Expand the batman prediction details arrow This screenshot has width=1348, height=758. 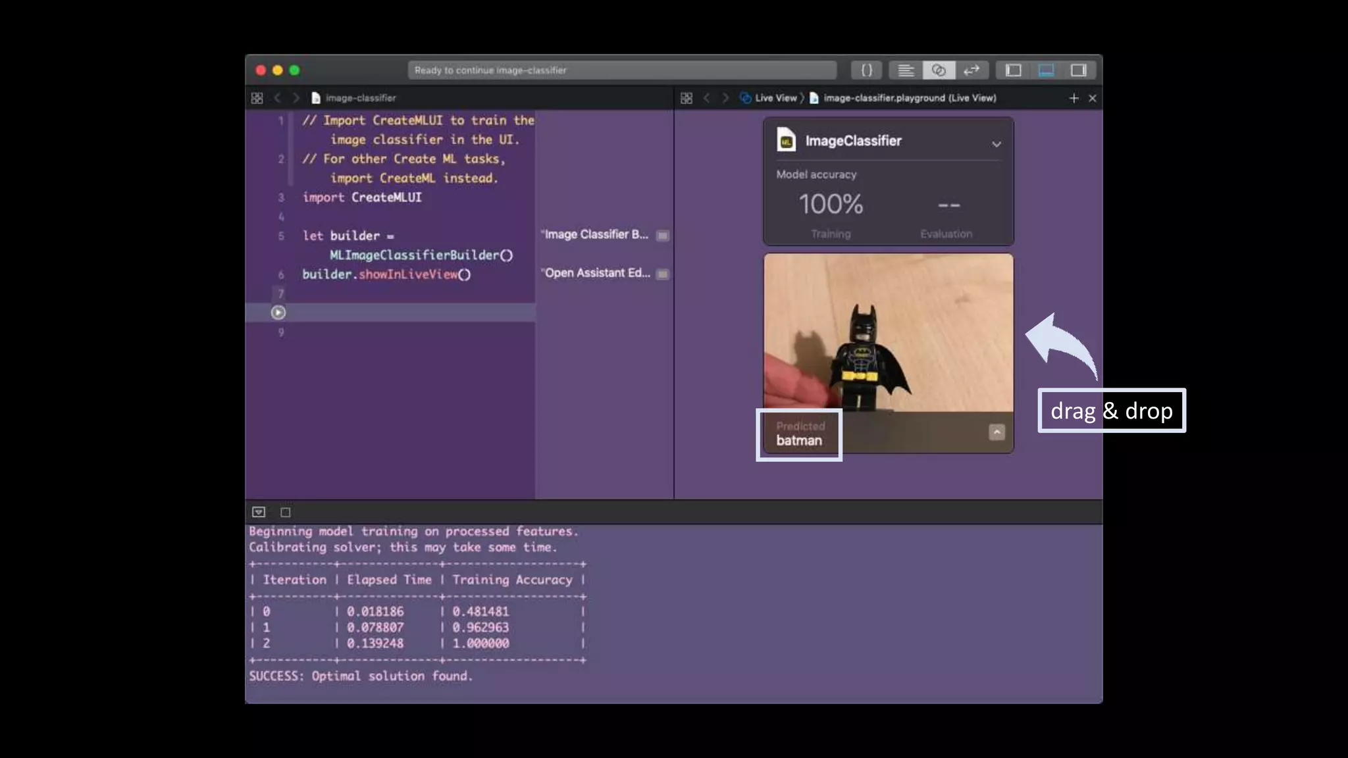coord(997,432)
